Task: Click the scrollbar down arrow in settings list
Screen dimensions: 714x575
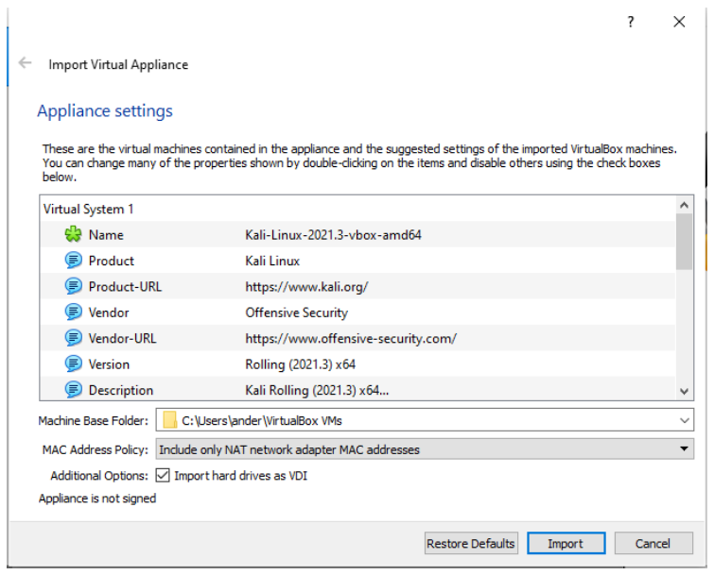Action: coord(684,391)
